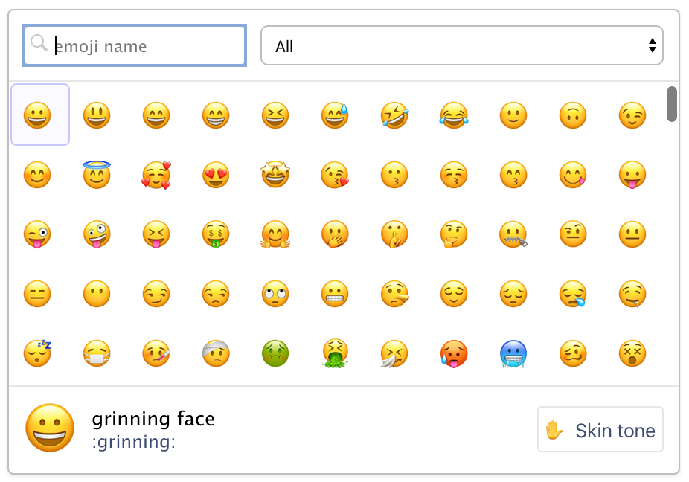
Task: Click the magnifying glass search icon
Action: tap(39, 44)
